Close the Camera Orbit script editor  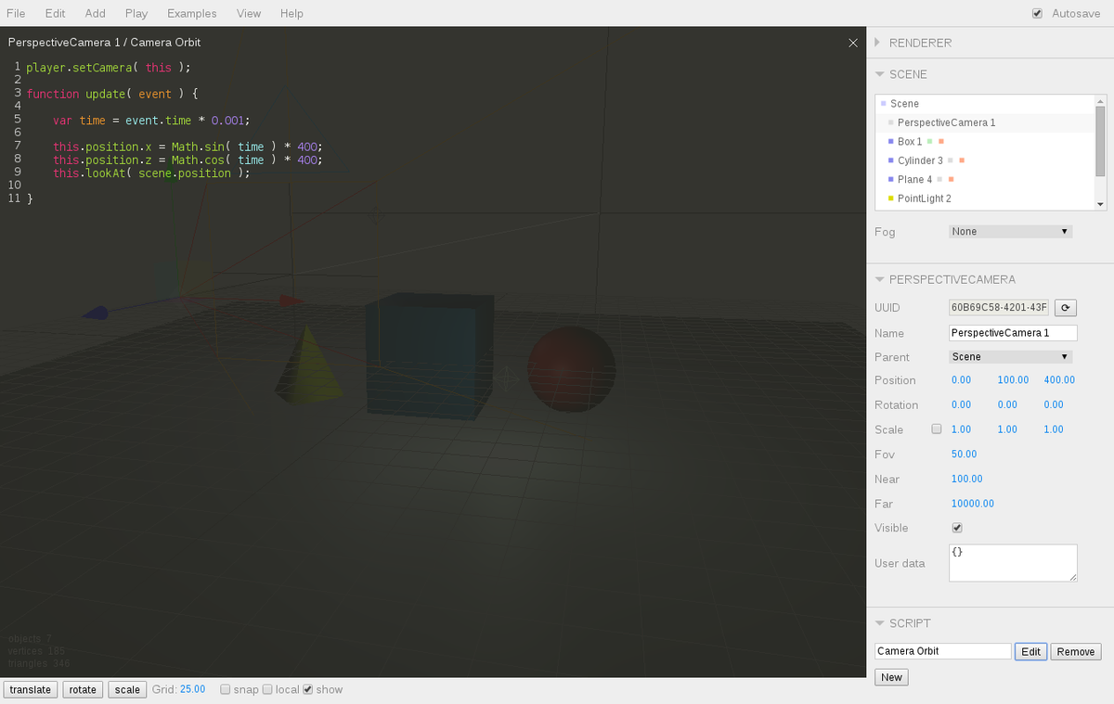pos(853,42)
